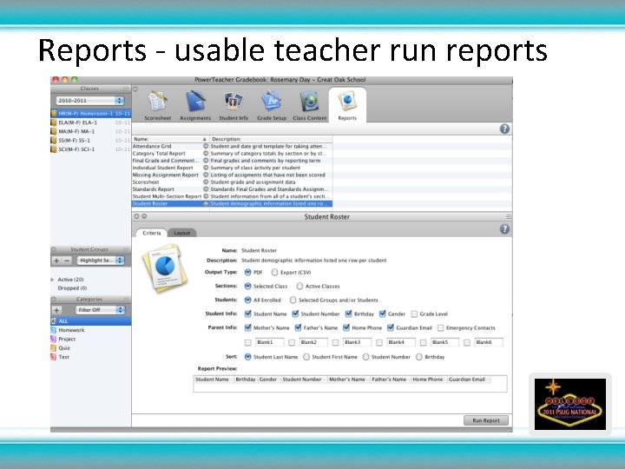Open the 2010-2011 term dropdown
The height and width of the screenshot is (469, 625).
90,101
